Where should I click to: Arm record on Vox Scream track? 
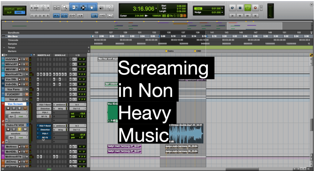tap(8, 108)
